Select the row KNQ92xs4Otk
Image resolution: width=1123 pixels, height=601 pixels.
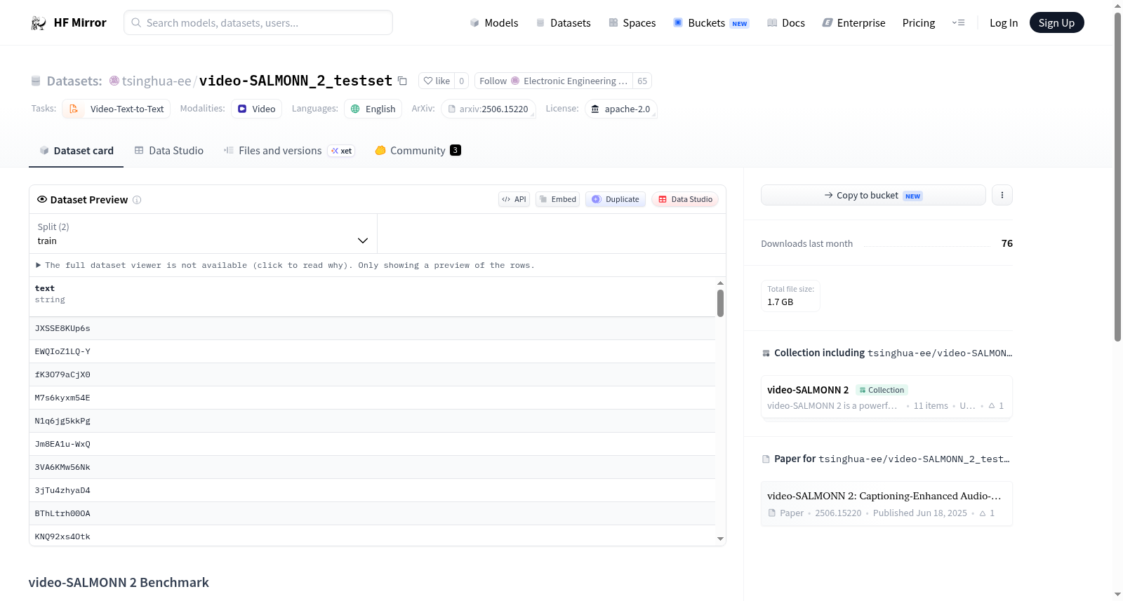pos(372,536)
